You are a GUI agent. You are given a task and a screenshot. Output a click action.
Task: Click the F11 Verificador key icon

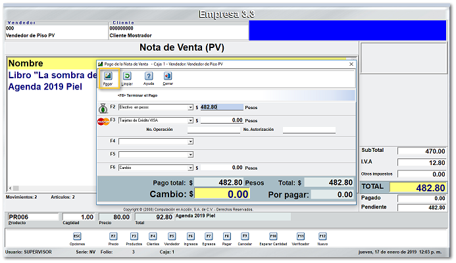[301, 235]
